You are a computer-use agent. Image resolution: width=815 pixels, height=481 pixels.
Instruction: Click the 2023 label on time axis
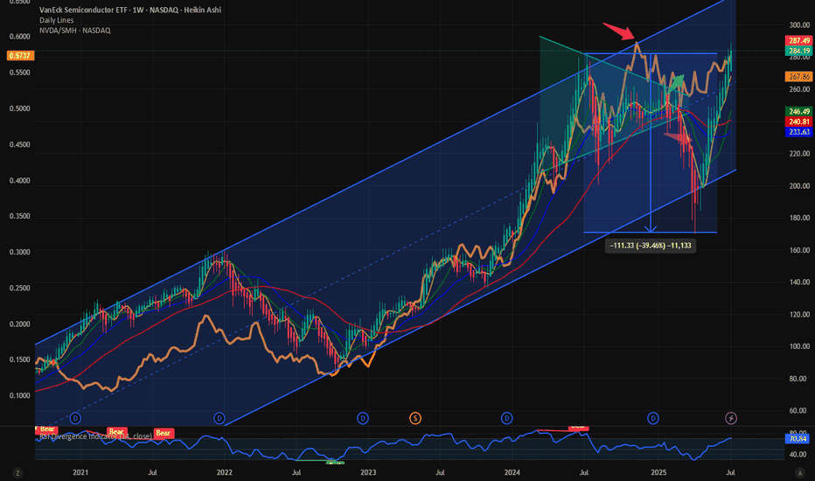click(x=368, y=472)
